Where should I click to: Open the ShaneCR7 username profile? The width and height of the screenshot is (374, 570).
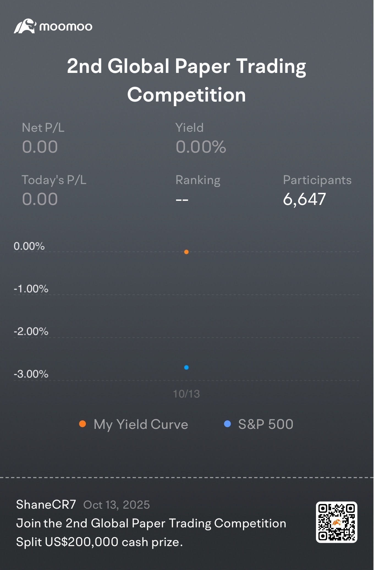click(46, 505)
